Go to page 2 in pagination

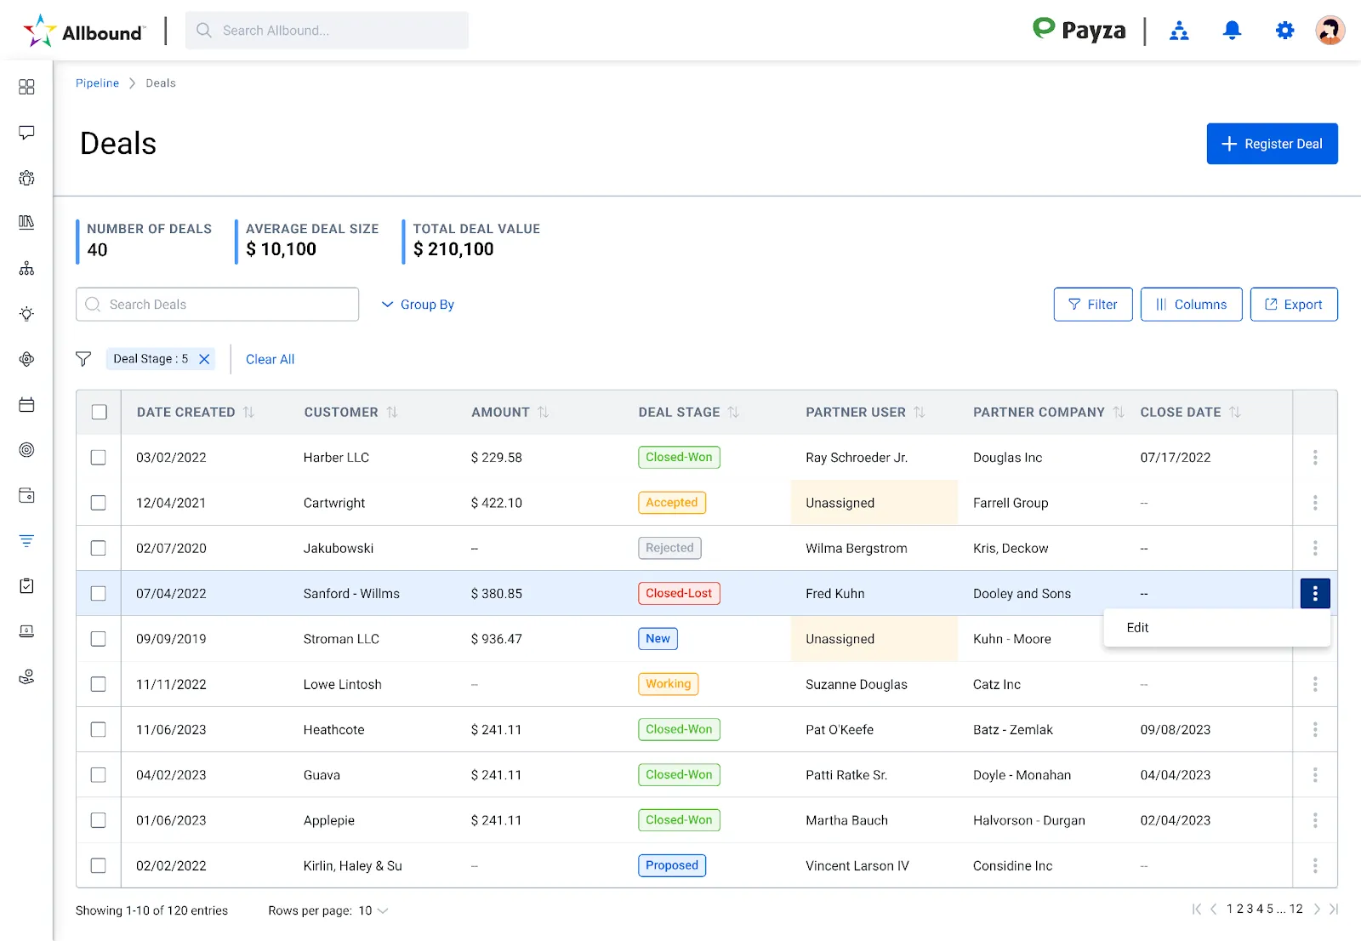click(1240, 909)
